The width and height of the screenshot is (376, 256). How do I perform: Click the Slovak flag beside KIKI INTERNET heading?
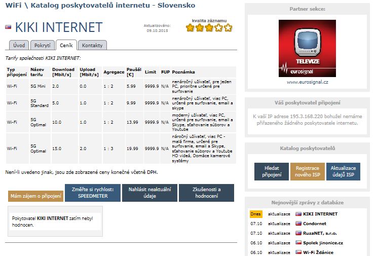8,27
